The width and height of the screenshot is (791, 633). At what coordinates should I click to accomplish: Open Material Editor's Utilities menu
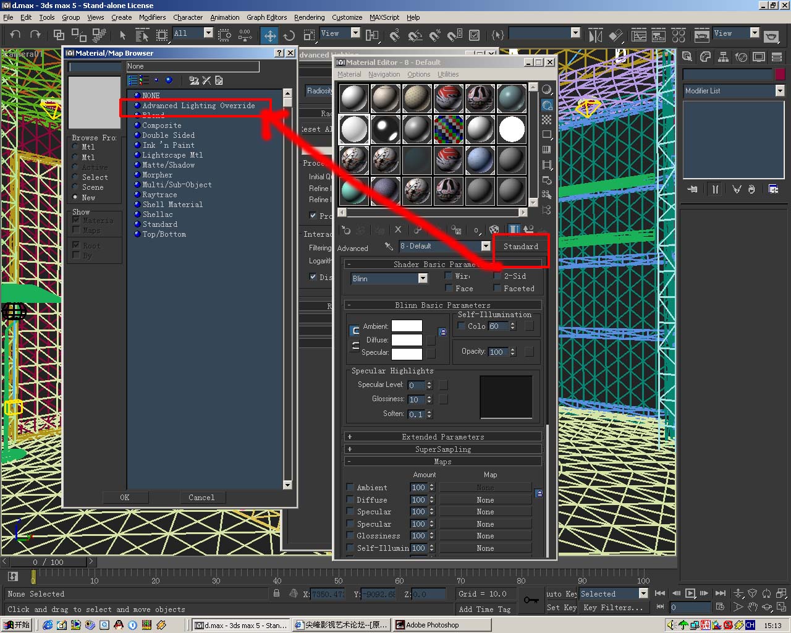448,74
